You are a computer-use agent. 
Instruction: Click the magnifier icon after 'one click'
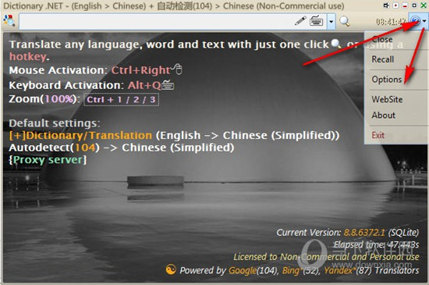coord(336,44)
